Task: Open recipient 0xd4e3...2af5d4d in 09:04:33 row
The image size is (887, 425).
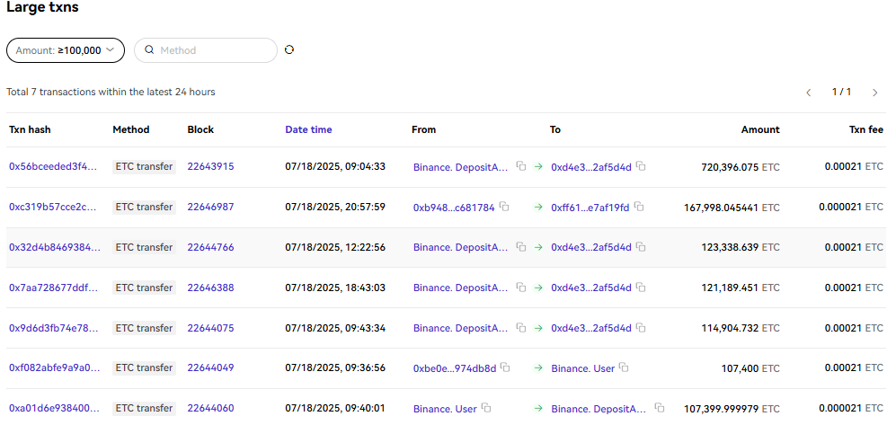Action: click(591, 167)
